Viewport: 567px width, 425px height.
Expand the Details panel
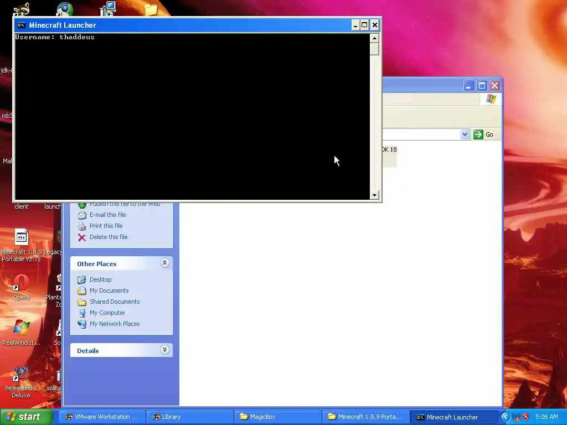click(x=164, y=350)
